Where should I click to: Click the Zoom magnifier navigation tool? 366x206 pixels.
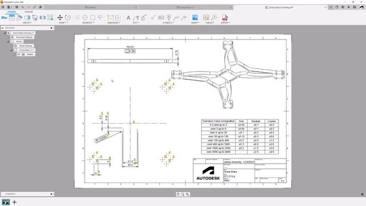click(187, 195)
